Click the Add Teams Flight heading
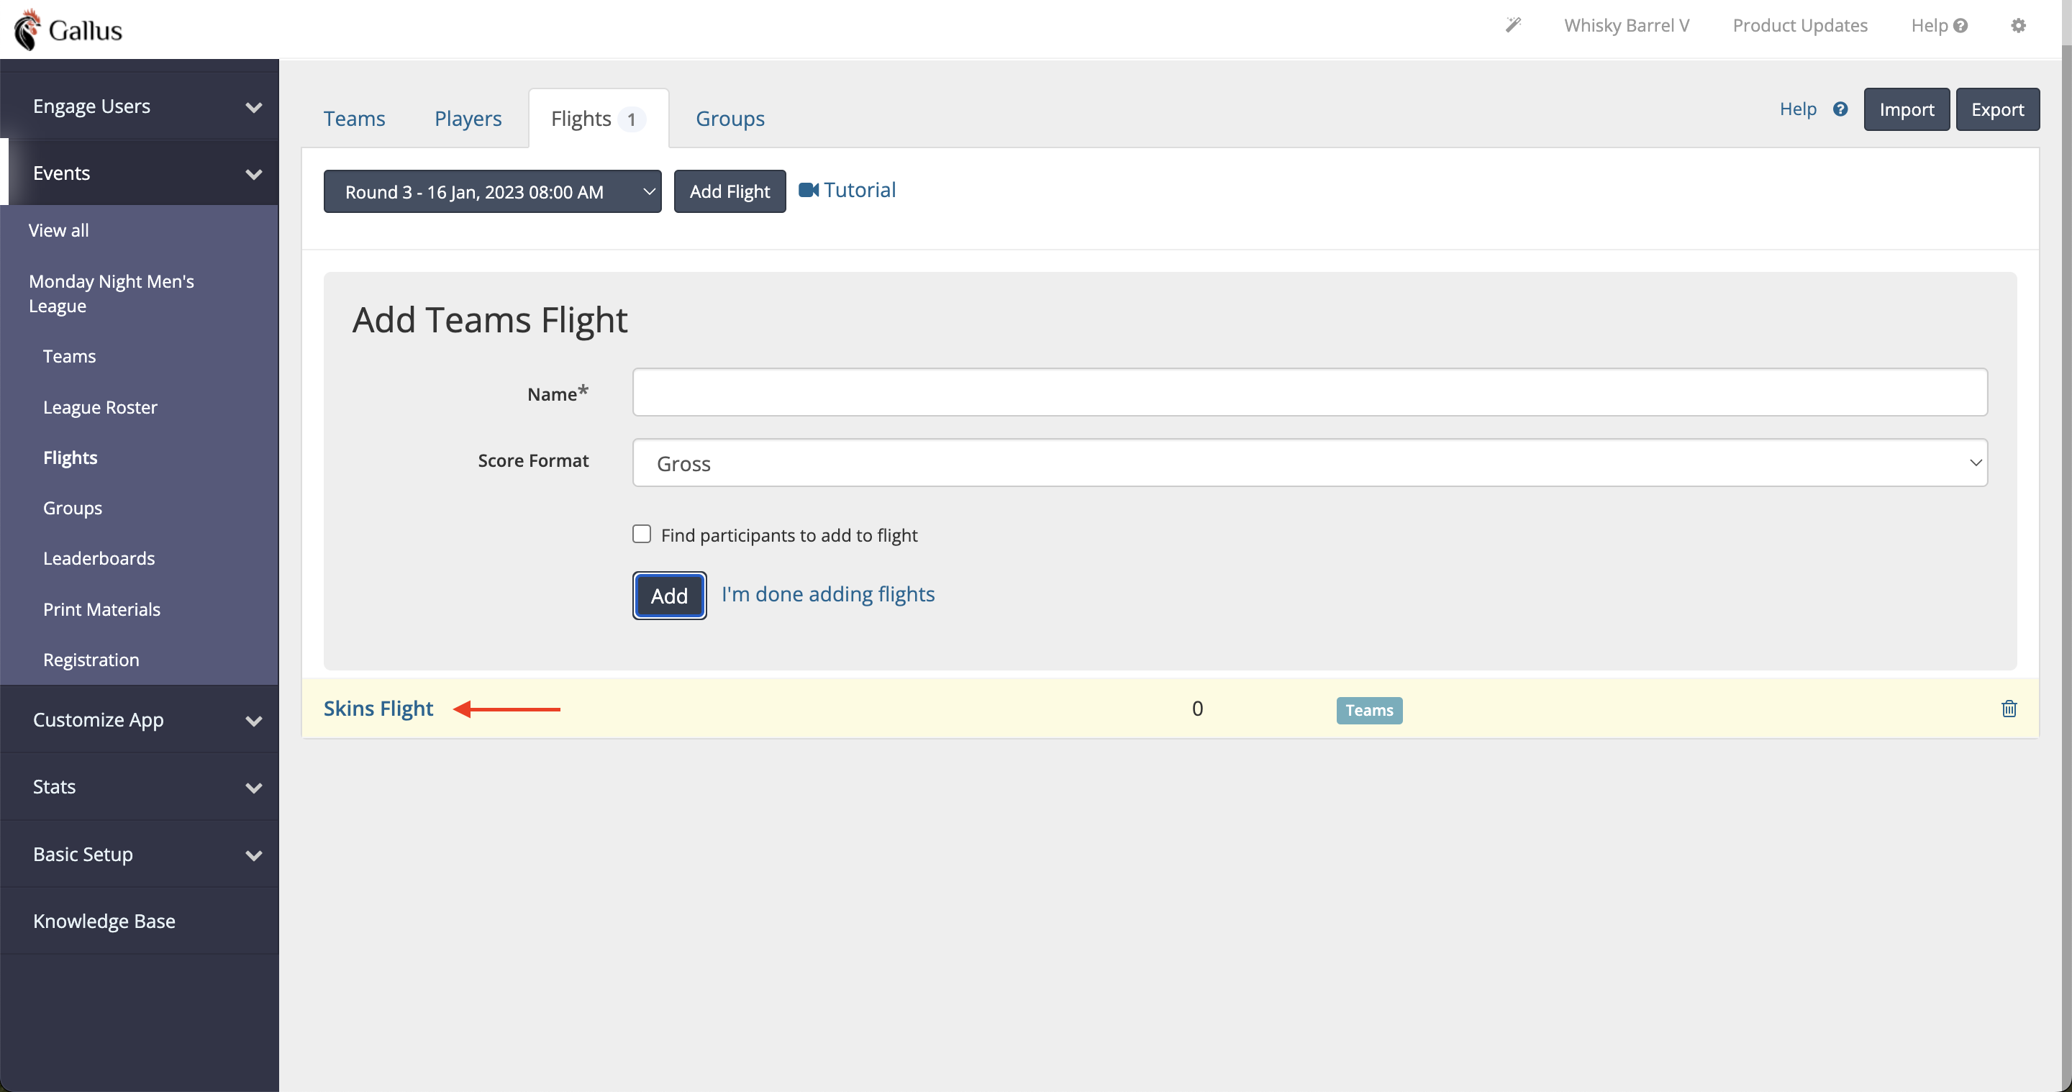The image size is (2072, 1092). point(489,320)
